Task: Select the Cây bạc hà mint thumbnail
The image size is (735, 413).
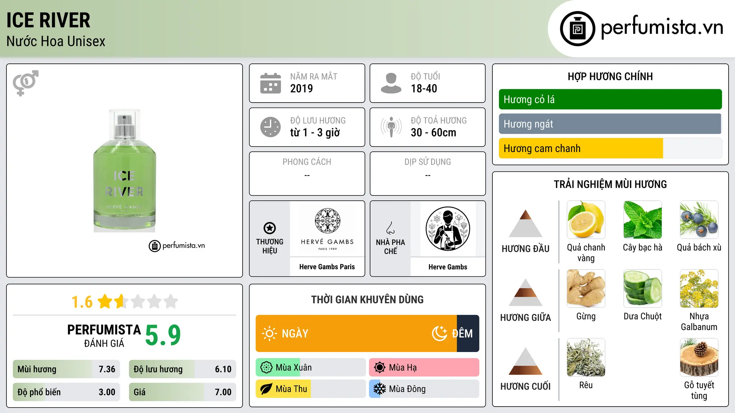Action: point(642,220)
